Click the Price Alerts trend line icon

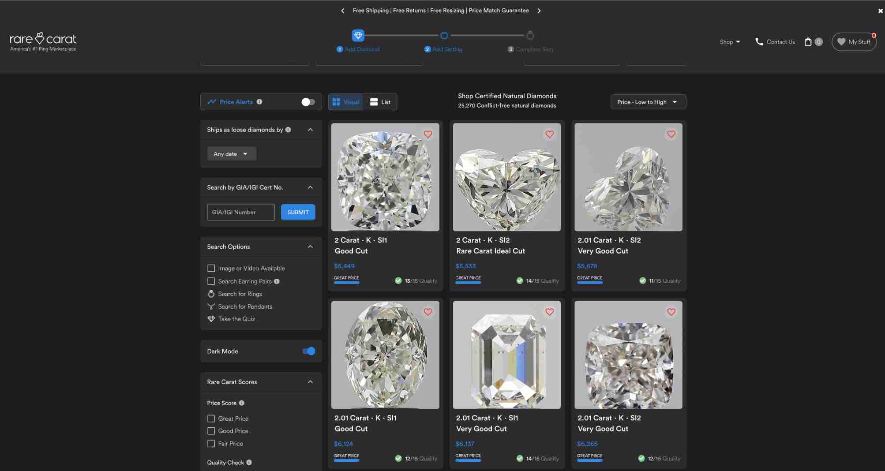point(212,102)
